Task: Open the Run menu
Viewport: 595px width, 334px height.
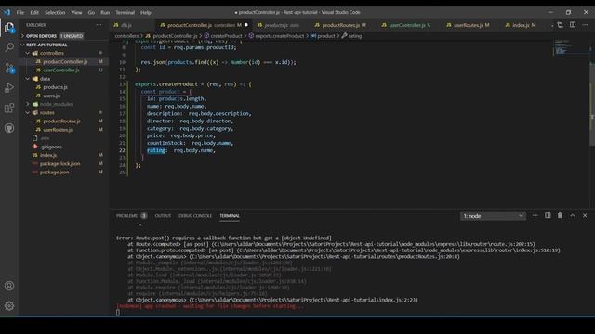Action: click(x=105, y=12)
